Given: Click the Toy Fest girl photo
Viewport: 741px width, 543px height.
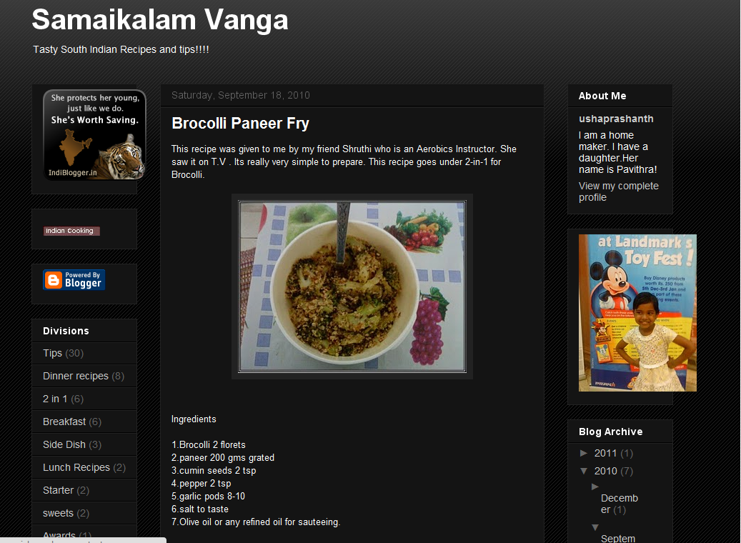Looking at the screenshot, I should [x=637, y=313].
